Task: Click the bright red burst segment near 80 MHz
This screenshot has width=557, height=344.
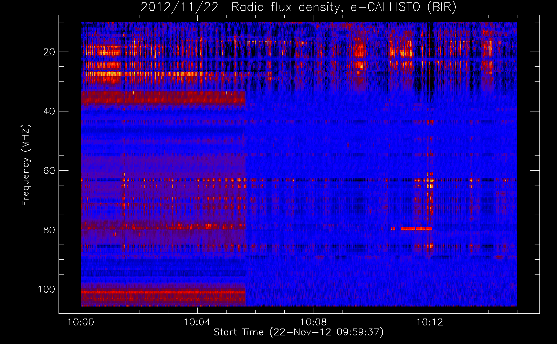Action: point(416,228)
